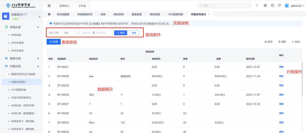Click the plus icon in top bar

pos(257,5)
